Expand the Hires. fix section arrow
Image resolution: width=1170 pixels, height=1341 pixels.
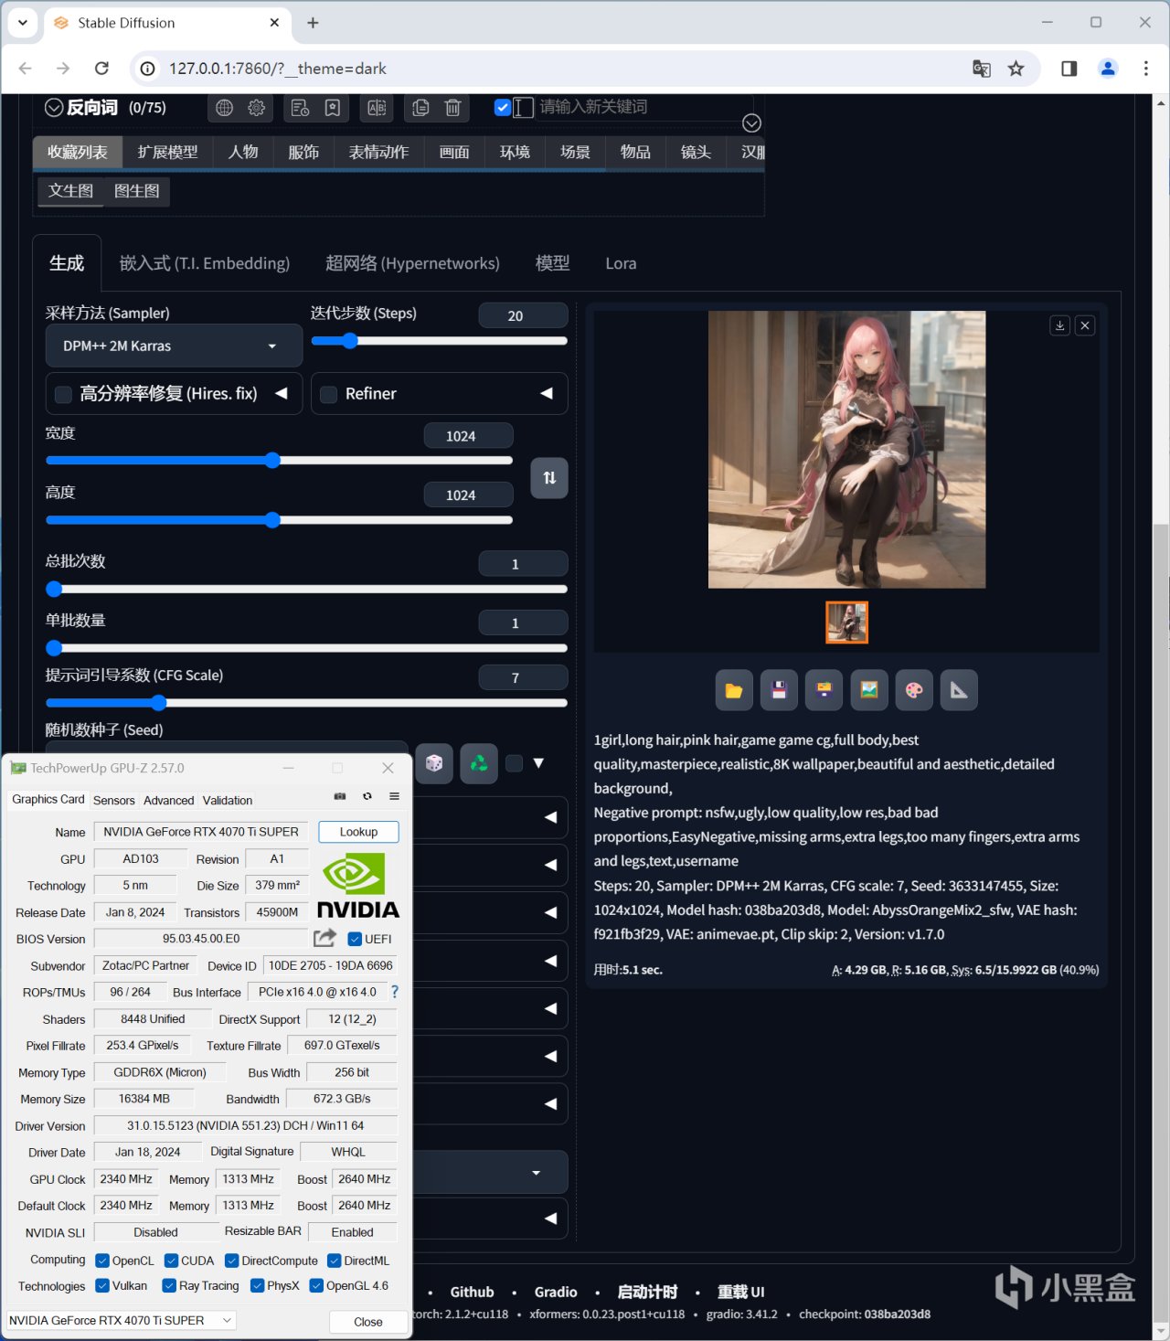tap(282, 393)
